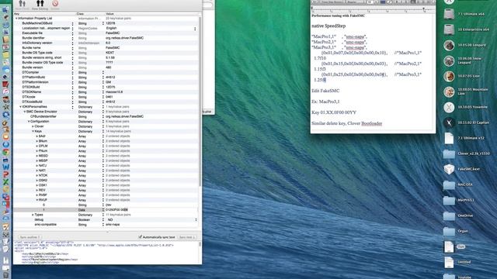Image resolution: width=497 pixels, height=279 pixels.
Task: Open the FakeSMC.kext desktop icon
Action: [x=449, y=169]
